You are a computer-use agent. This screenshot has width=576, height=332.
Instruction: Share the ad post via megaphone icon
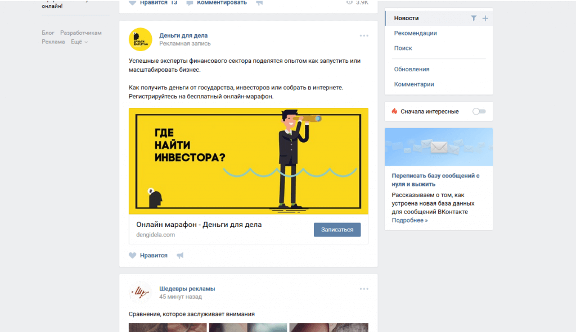[180, 256]
